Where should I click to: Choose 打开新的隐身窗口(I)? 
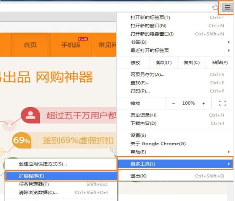click(152, 34)
